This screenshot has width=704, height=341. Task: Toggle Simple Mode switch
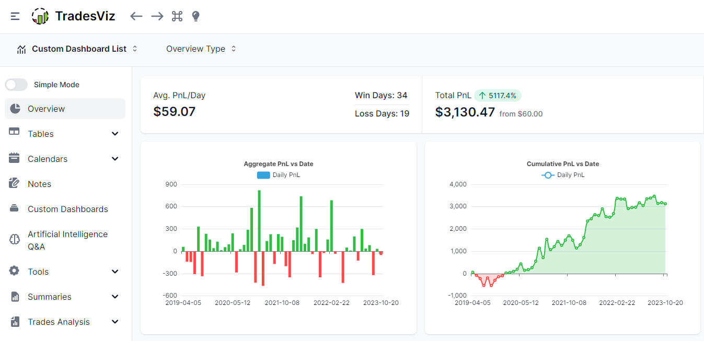pyautogui.click(x=16, y=85)
